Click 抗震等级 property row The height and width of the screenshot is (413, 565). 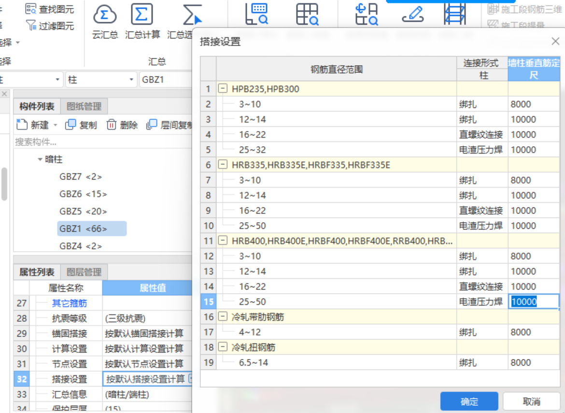[x=103, y=318]
